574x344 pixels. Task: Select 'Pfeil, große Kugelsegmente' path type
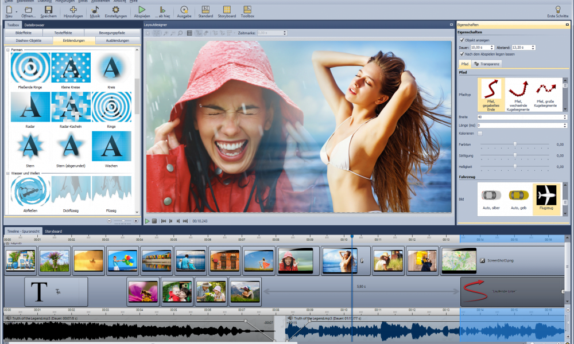pos(546,95)
